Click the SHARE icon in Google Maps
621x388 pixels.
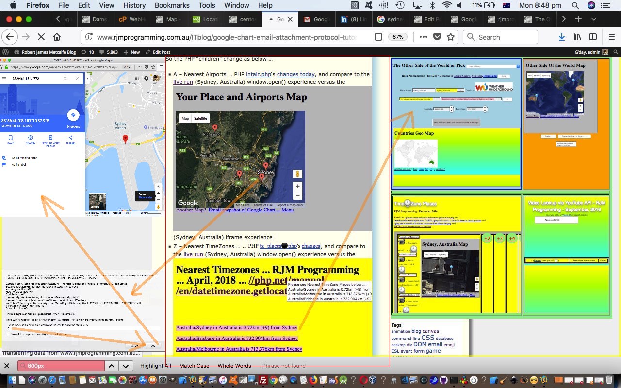coord(70,138)
